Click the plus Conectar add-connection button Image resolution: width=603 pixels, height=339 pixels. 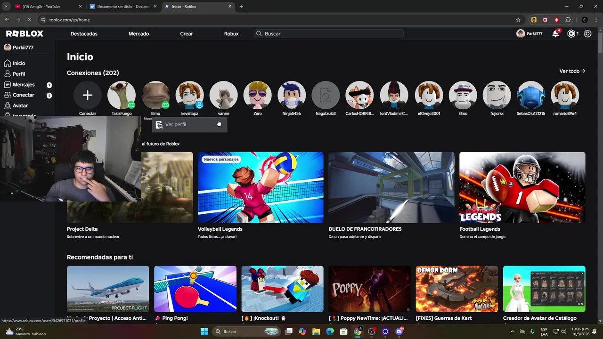pos(88,95)
